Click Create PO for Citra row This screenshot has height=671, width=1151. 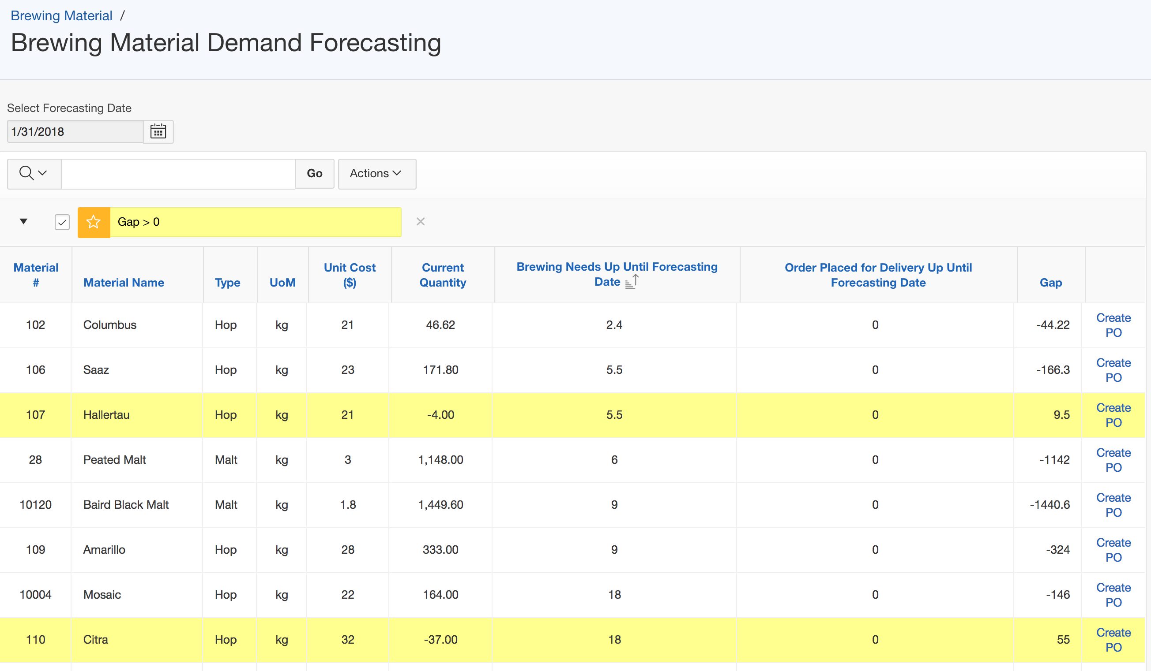tap(1113, 640)
